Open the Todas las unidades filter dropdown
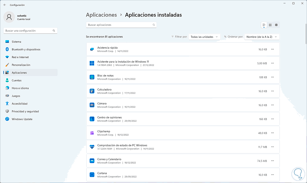 pyautogui.click(x=204, y=37)
